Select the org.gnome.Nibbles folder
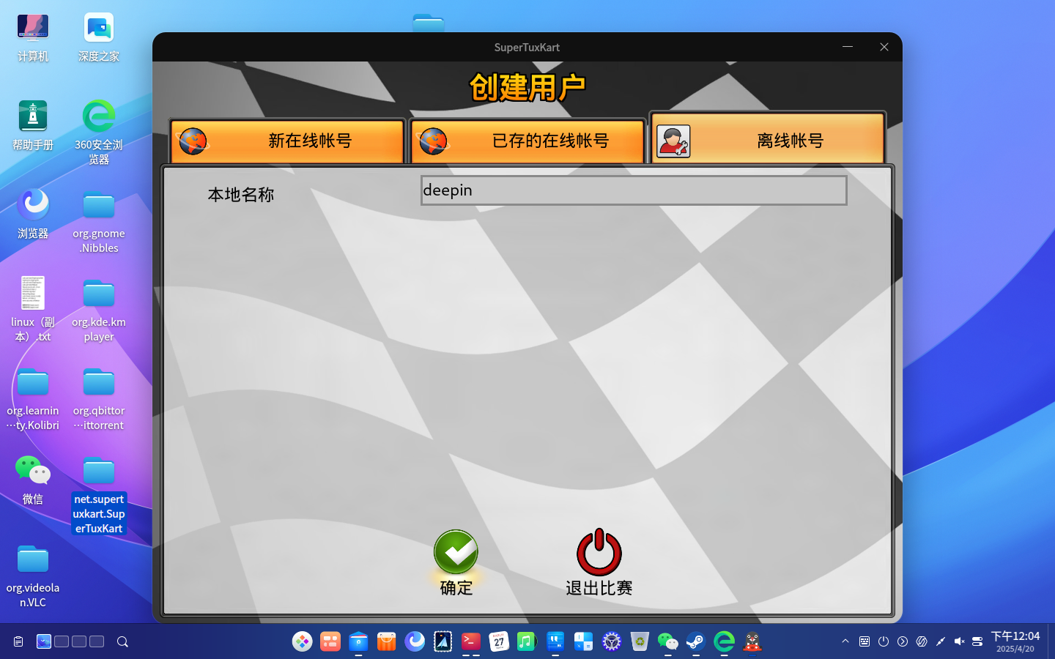Image resolution: width=1055 pixels, height=659 pixels. [99, 223]
